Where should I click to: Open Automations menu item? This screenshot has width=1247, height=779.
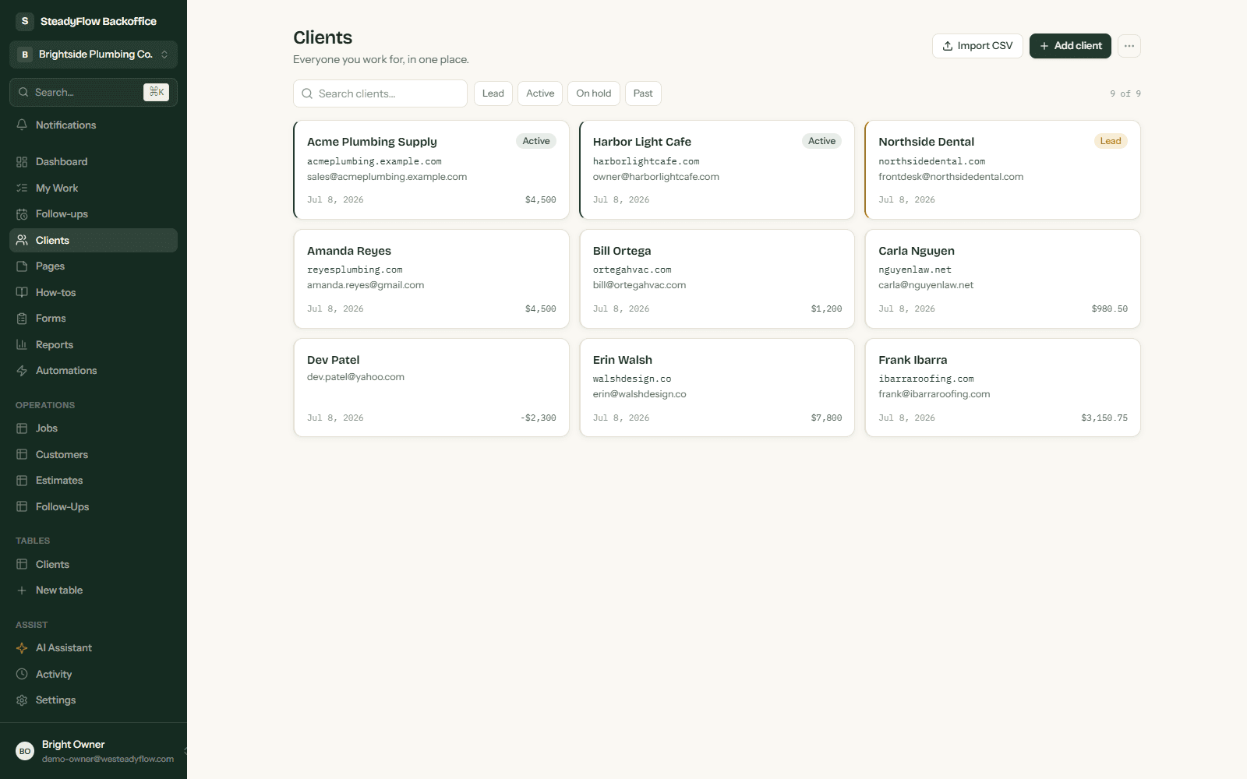point(94,371)
